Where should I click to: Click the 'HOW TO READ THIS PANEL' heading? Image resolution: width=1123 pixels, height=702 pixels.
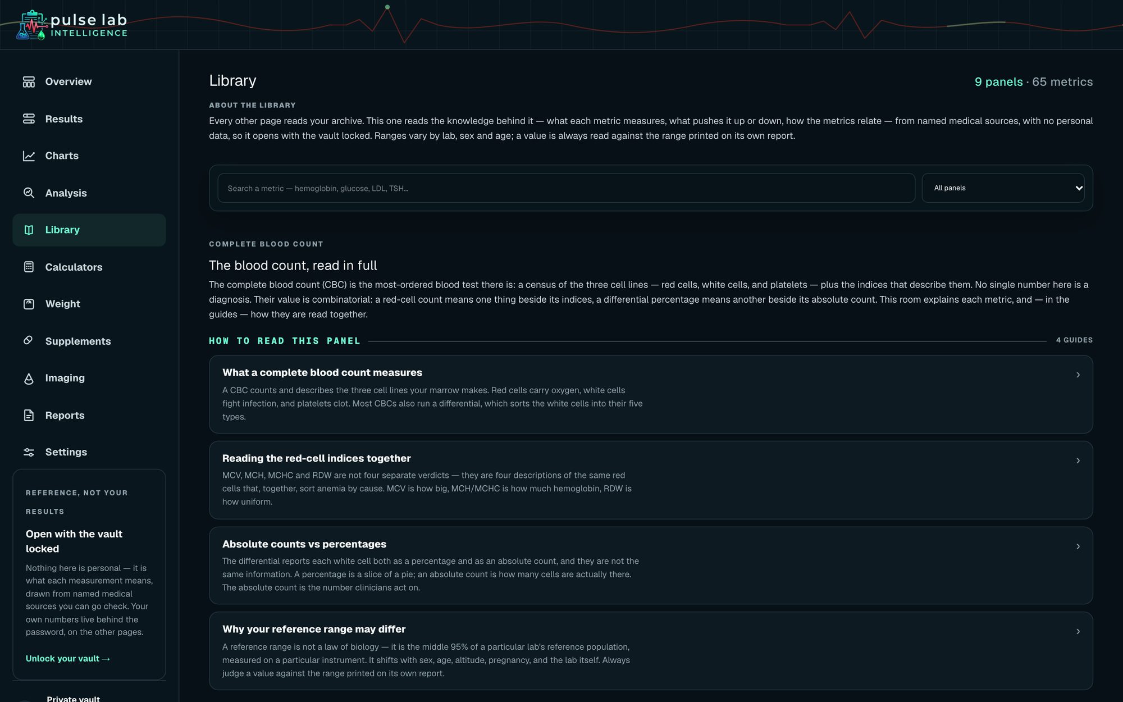[x=284, y=341]
